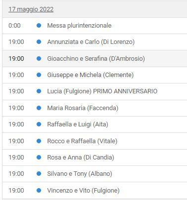Viewport: 187px width, 200px height.
Task: Click the blue dot next to Maria Rosaria
Action: [39, 108]
